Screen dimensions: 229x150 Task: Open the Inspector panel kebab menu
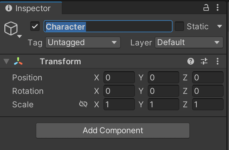218,8
